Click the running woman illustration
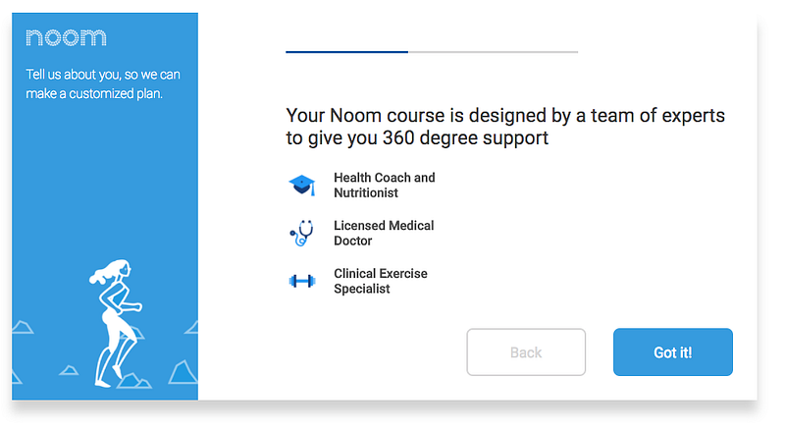Screen dimensions: 785x431 115,323
